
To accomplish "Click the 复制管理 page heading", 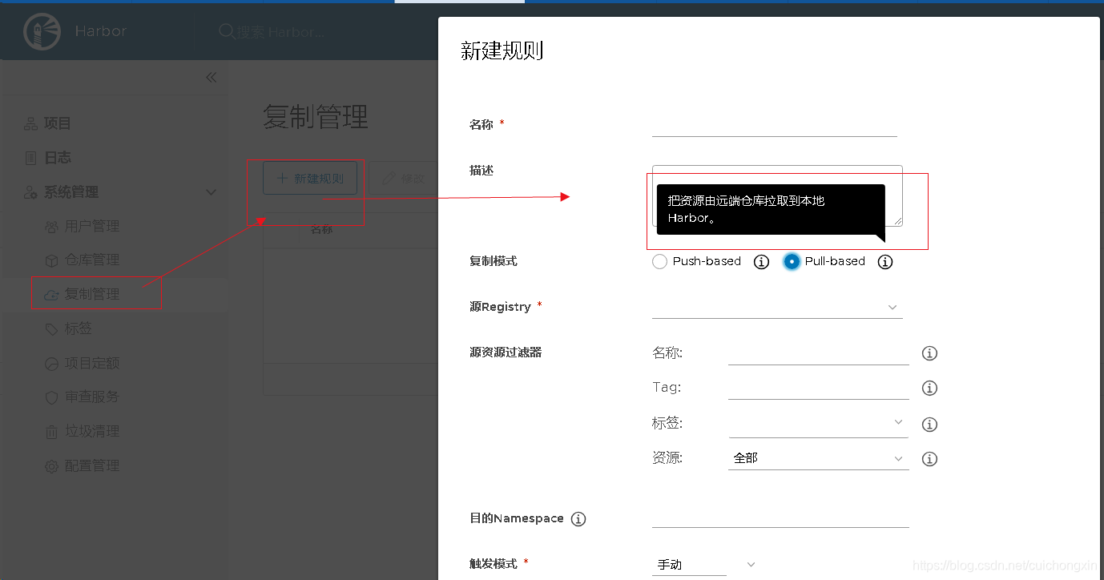I will 316,117.
